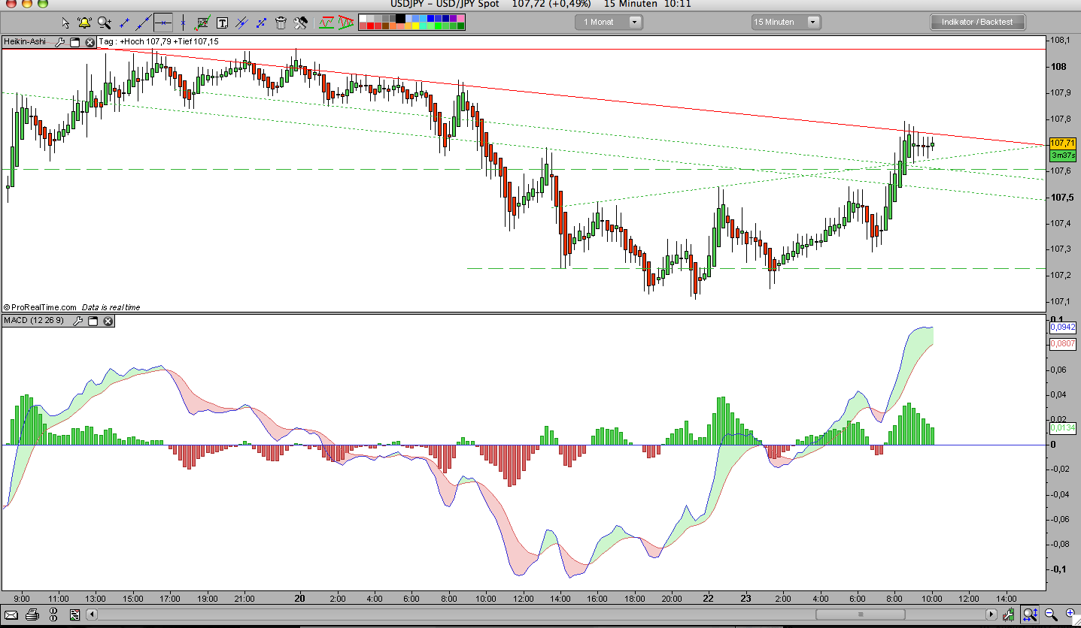The height and width of the screenshot is (628, 1081).
Task: Close the Heikin-Ashi panel
Action: 90,42
